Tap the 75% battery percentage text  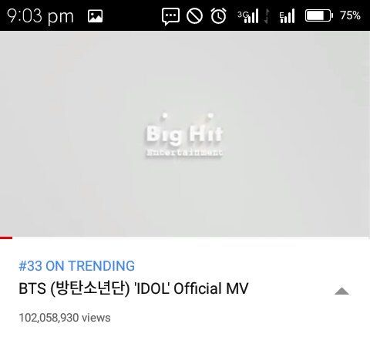pos(350,15)
